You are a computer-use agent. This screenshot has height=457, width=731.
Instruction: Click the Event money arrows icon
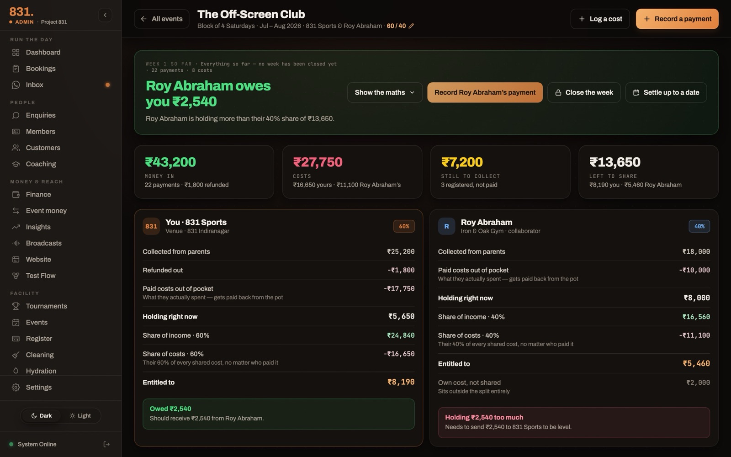point(16,211)
